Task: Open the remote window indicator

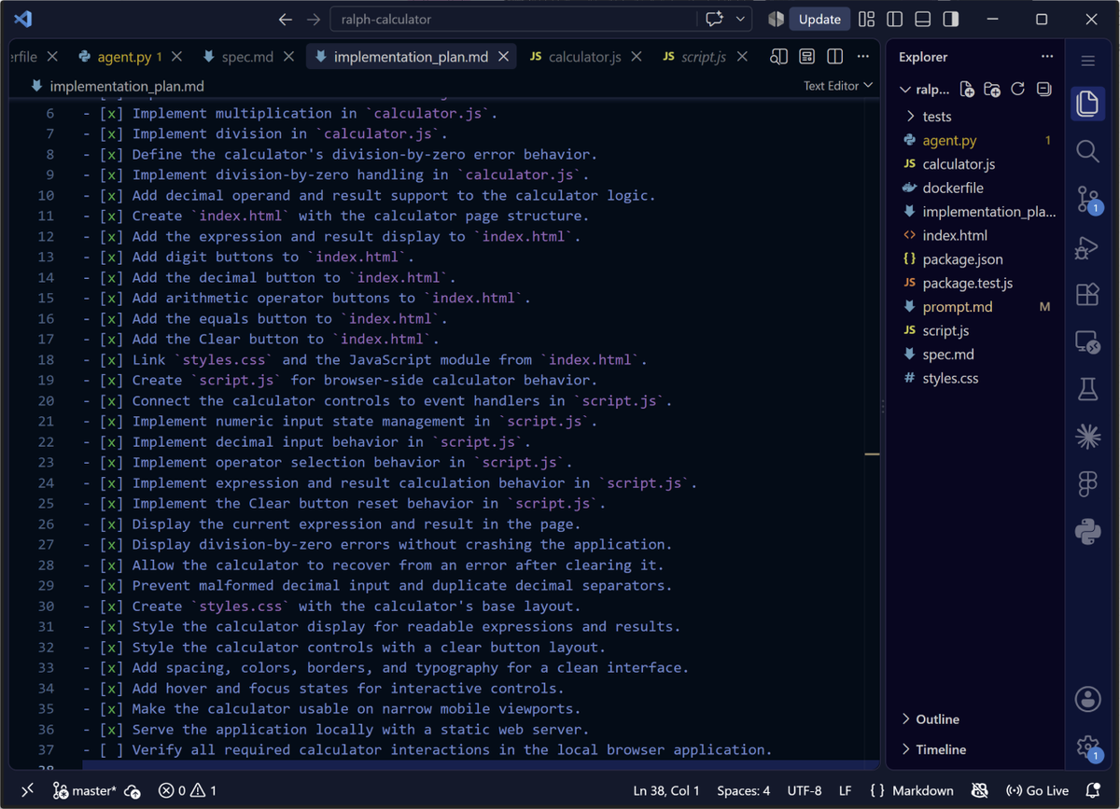Action: click(x=27, y=790)
